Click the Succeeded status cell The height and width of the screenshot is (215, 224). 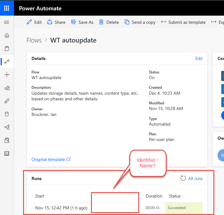(184, 208)
